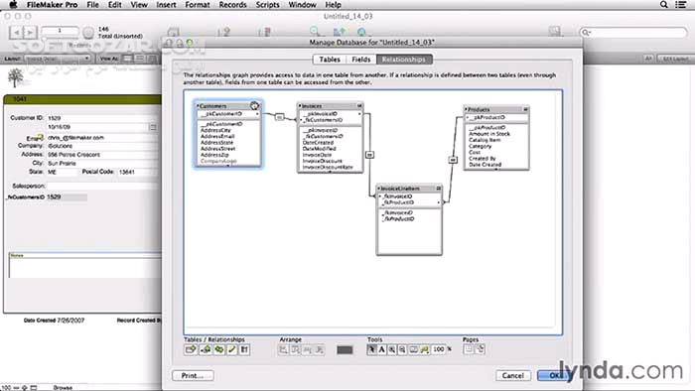Viewport: 695px width, 391px height.
Task: Click the Sort icon in main toolbar
Action: [340, 32]
